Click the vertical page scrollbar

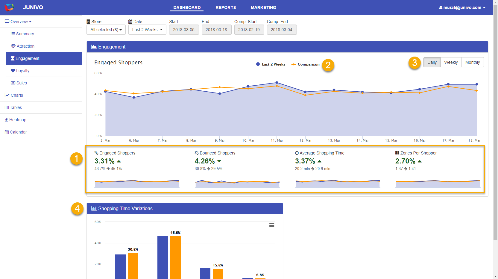pos(495,120)
